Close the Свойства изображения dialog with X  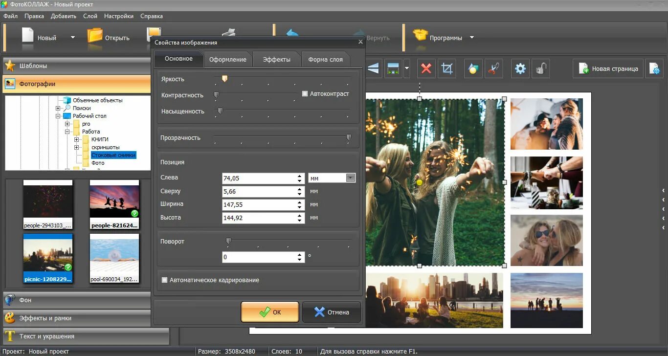pyautogui.click(x=360, y=42)
